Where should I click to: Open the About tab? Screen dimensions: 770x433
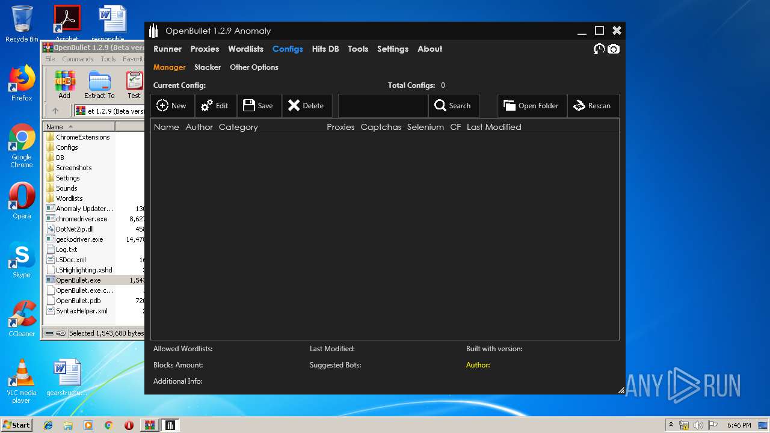(430, 49)
